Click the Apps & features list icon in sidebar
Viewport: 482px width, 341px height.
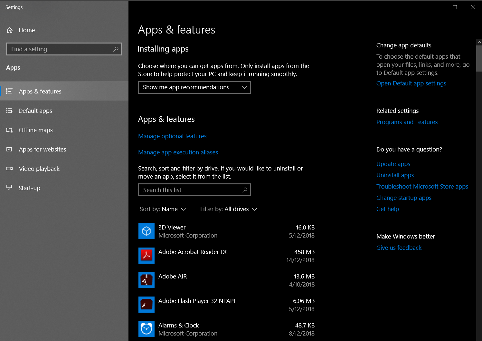[x=9, y=91]
